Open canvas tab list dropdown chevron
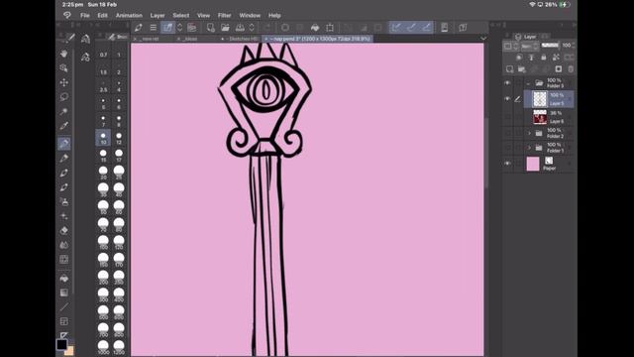The height and width of the screenshot is (357, 634). [483, 39]
